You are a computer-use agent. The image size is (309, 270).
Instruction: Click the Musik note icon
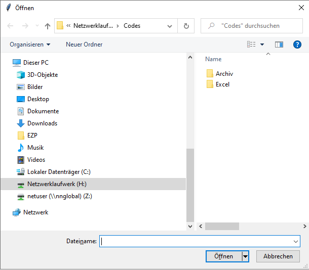tap(20, 148)
